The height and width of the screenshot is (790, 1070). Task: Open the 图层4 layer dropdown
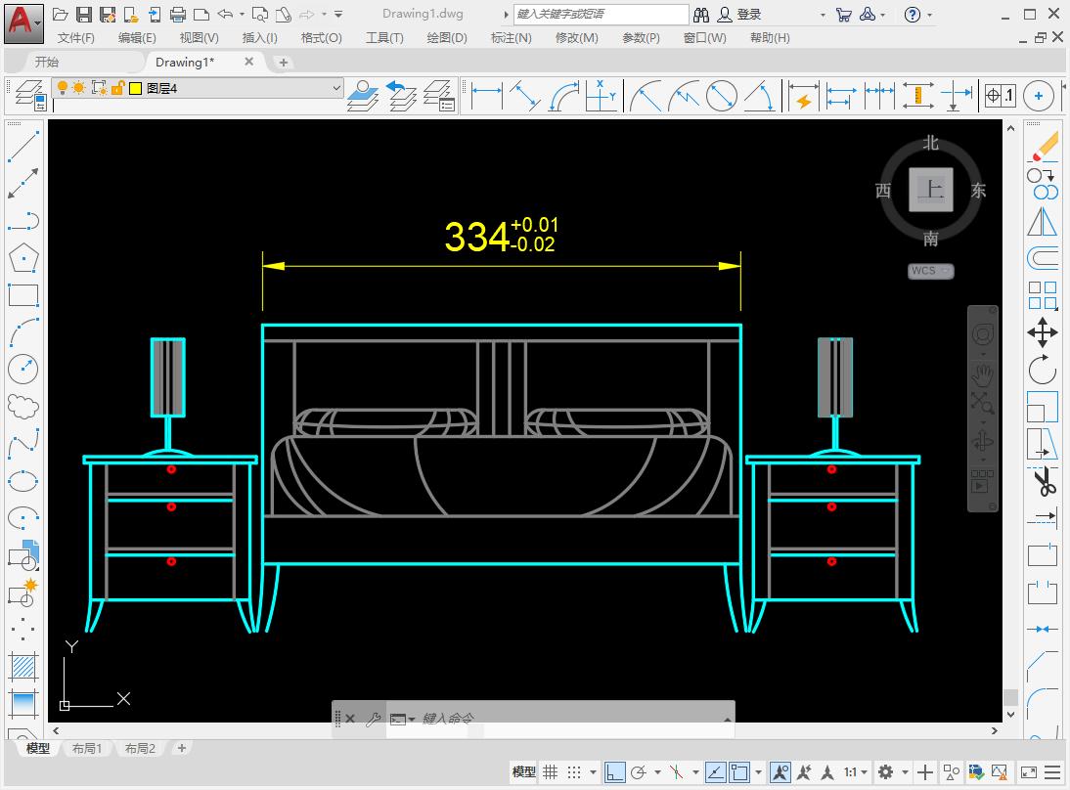click(336, 88)
